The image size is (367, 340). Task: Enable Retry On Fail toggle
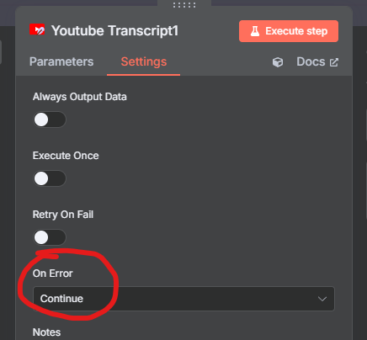pyautogui.click(x=50, y=237)
